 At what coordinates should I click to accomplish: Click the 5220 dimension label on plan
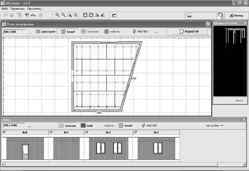coord(134,79)
